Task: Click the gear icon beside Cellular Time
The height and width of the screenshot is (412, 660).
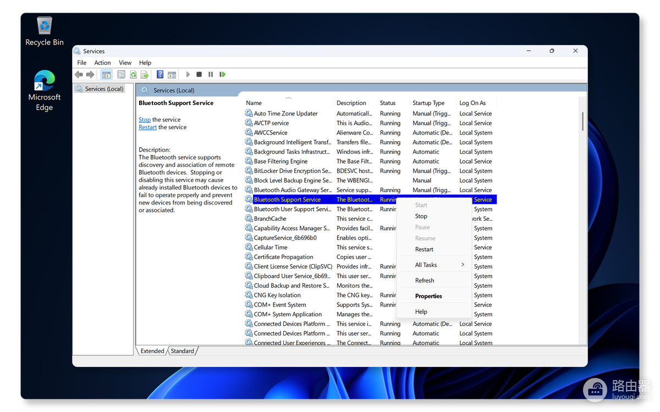Action: point(249,247)
